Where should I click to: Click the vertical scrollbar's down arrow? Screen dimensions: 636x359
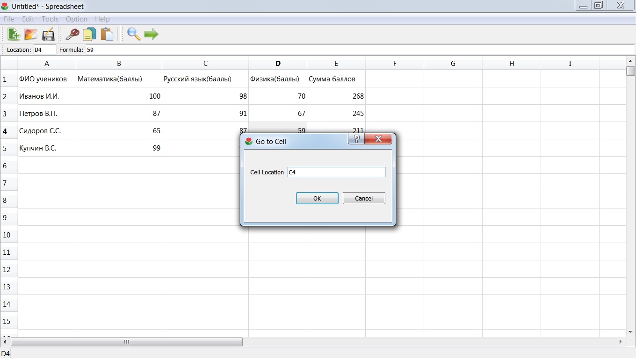pos(631,332)
